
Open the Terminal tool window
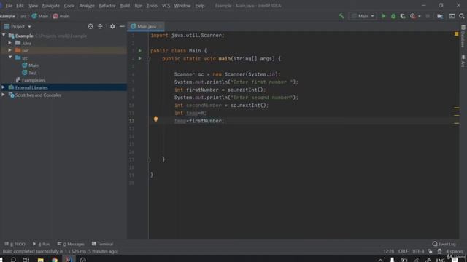(x=102, y=244)
